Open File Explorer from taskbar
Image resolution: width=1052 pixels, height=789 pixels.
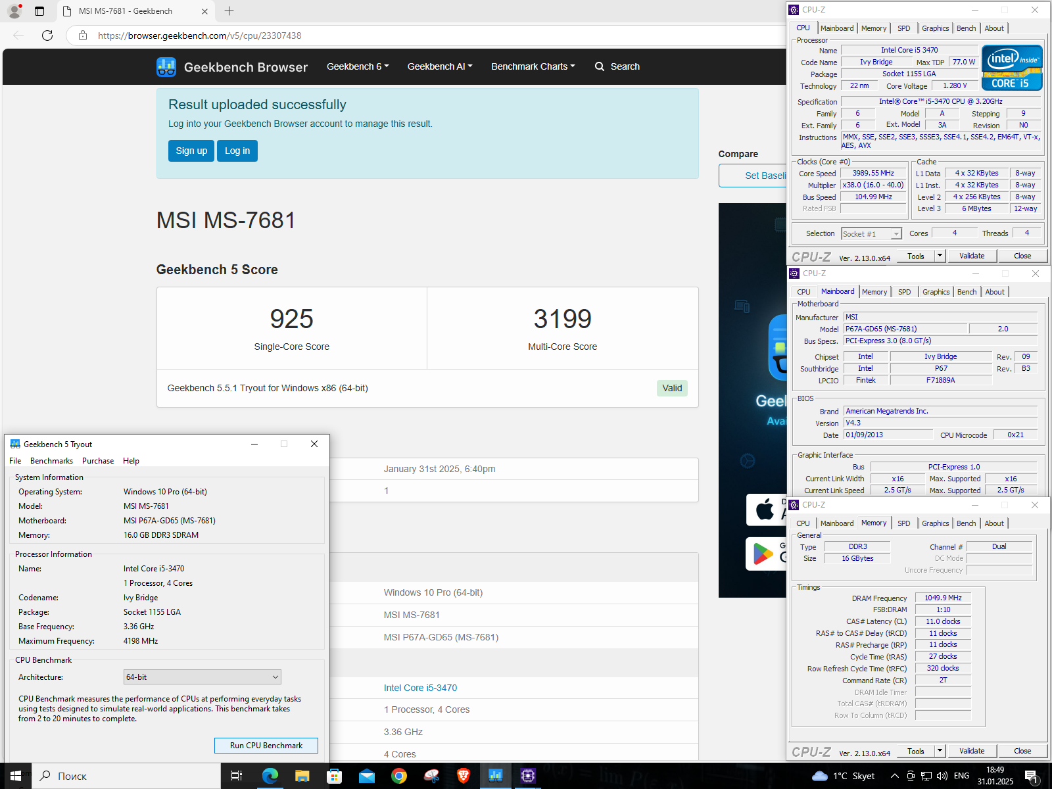coord(302,776)
